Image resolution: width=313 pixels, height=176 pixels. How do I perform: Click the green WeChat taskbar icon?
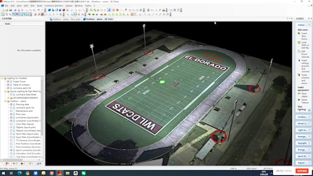84,173
